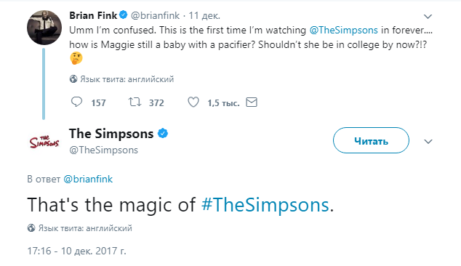
Task: Click the globe icon under Simpsons reply
Action: pos(31,228)
